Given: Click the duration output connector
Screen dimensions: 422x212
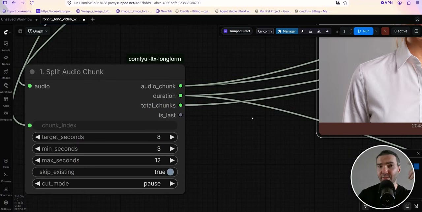Looking at the screenshot, I should click(180, 96).
